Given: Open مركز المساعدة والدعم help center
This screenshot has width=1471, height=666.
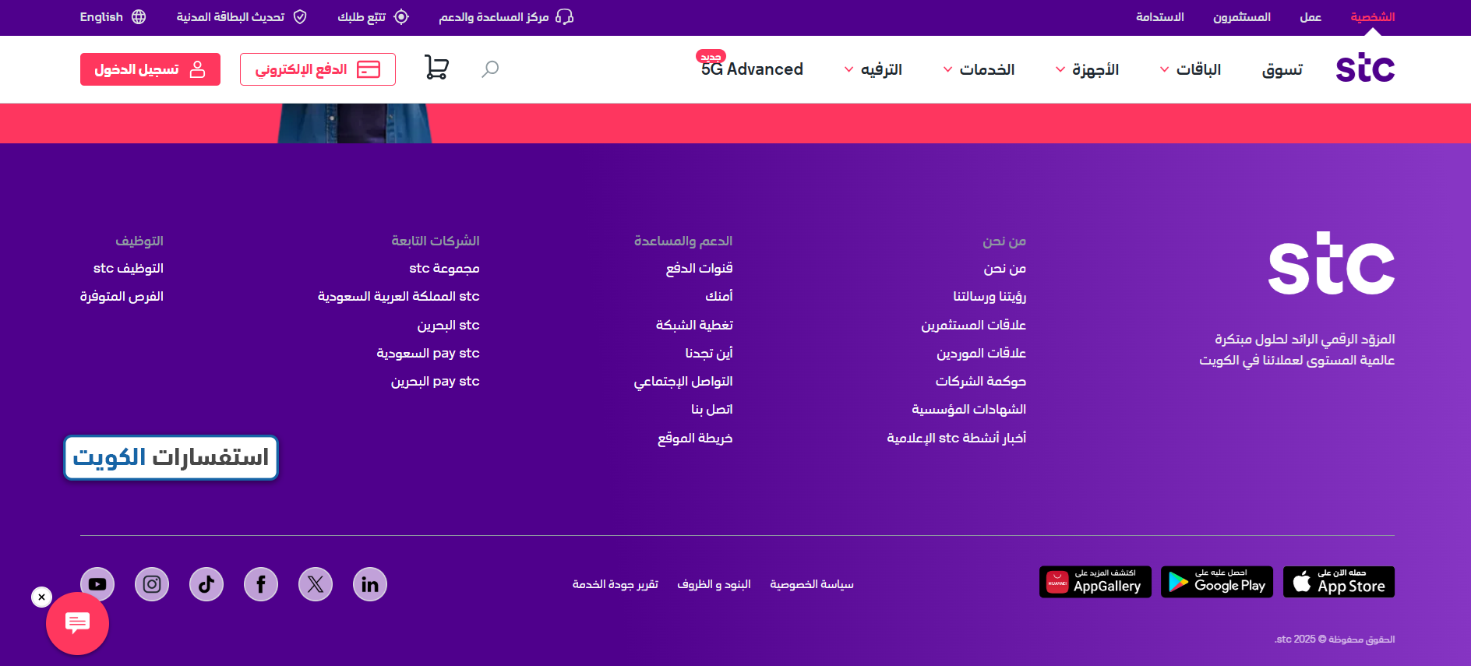Looking at the screenshot, I should (506, 17).
